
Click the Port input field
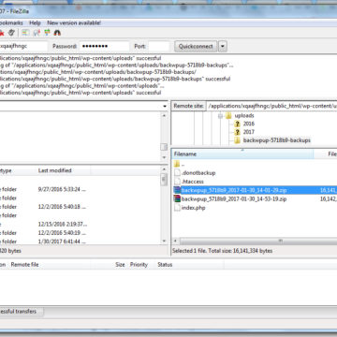[x=159, y=46]
